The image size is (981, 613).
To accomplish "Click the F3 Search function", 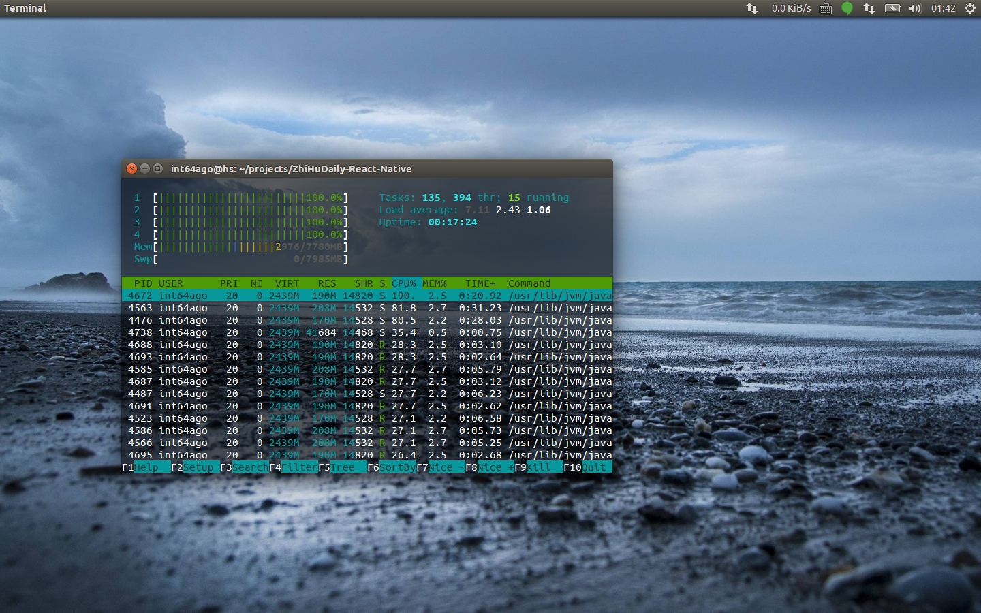I will point(249,467).
